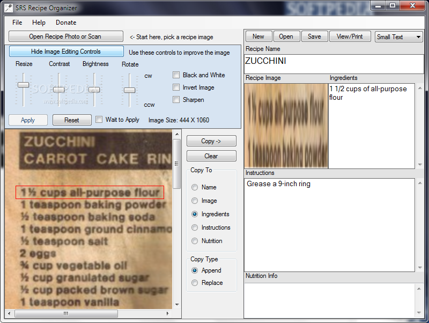Toggle the Invert Image checkbox
The height and width of the screenshot is (323, 429).
176,87
